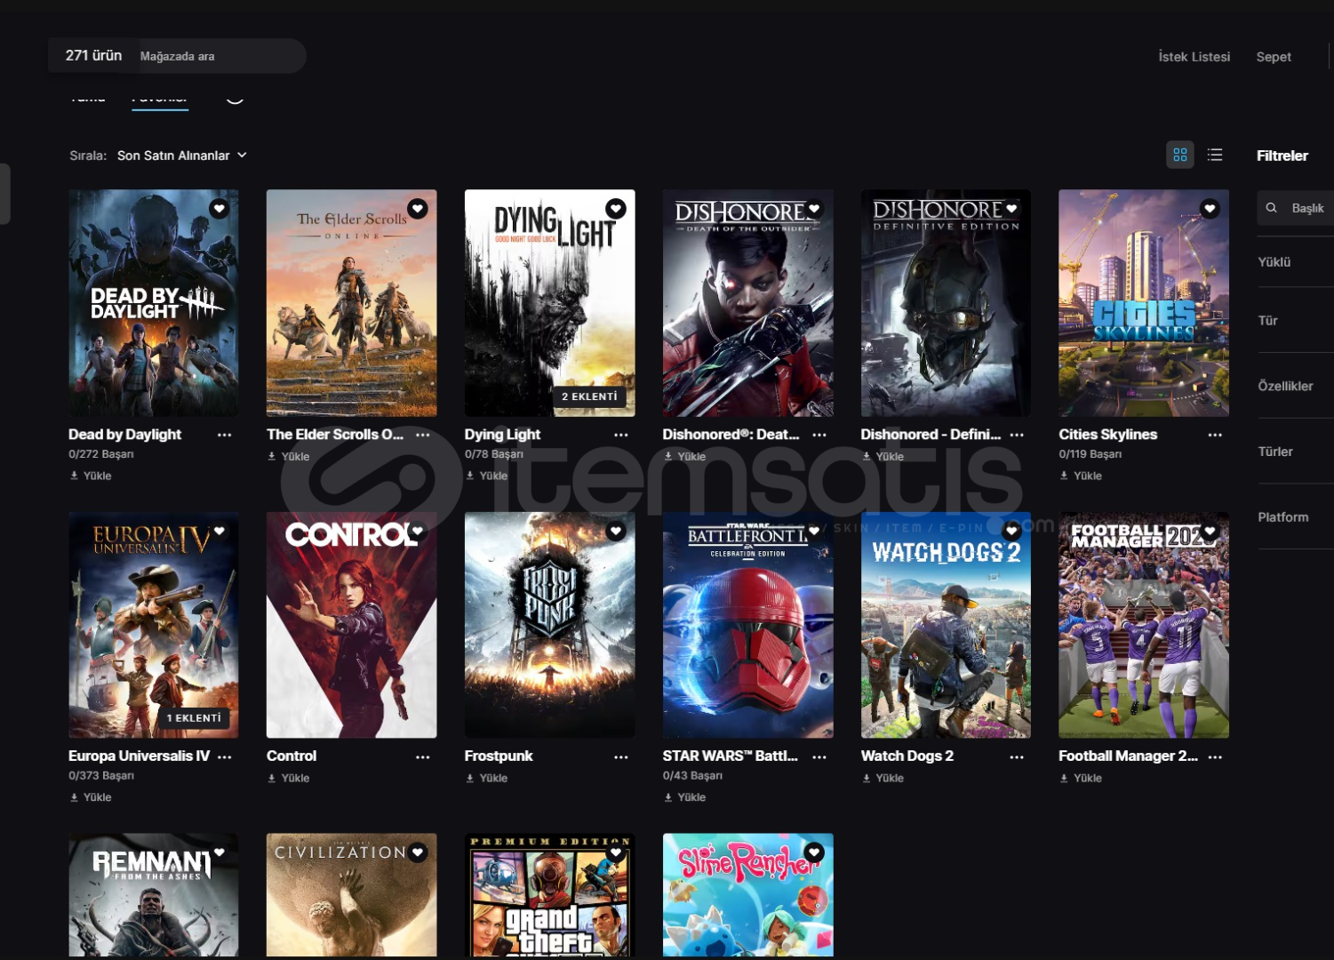Toggle favorite heart on Slime Rancher cover
The height and width of the screenshot is (960, 1334).
pos(814,852)
